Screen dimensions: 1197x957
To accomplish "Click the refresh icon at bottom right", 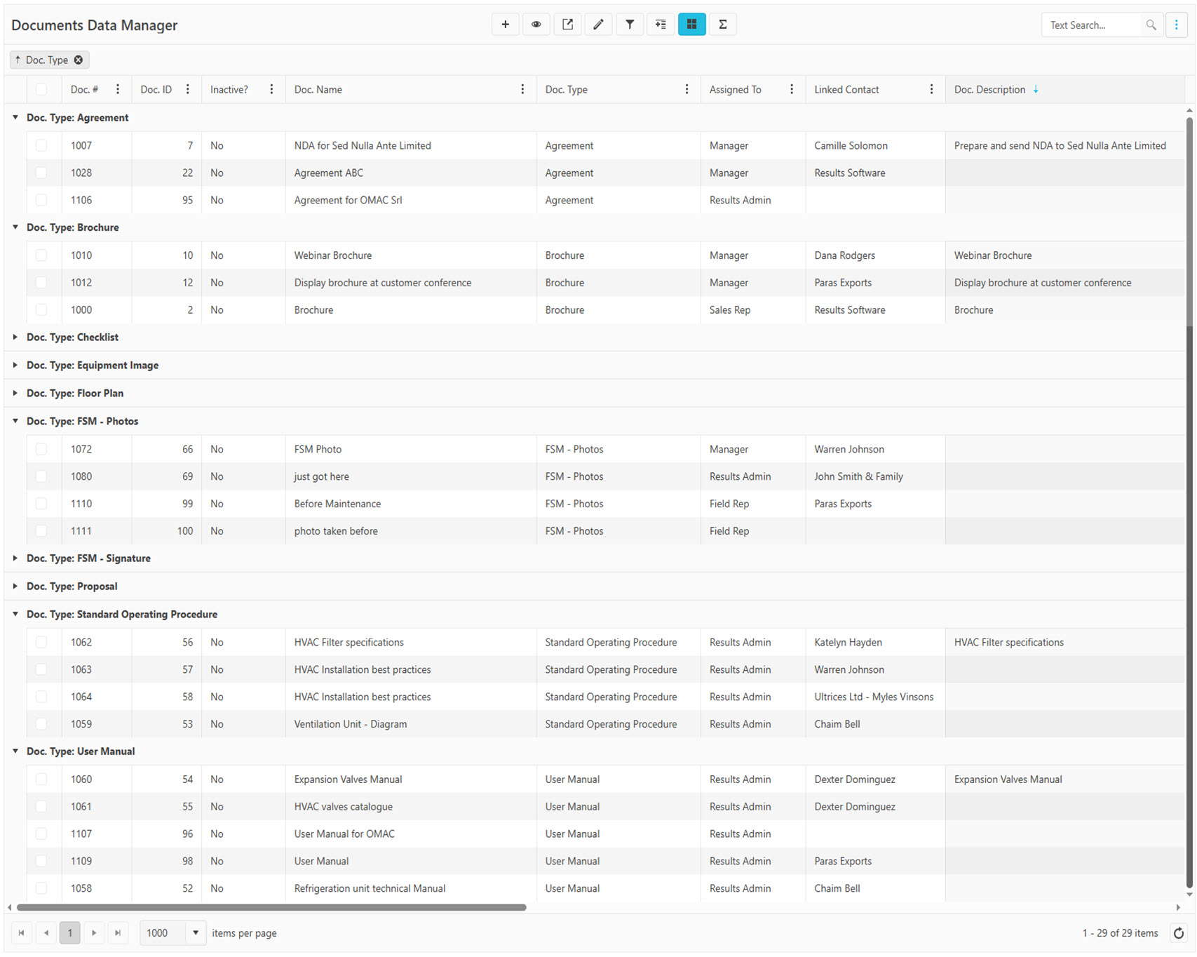I will tap(1178, 933).
